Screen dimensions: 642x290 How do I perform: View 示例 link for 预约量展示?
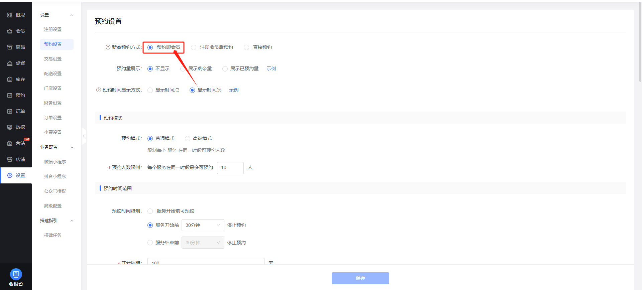[x=271, y=68]
